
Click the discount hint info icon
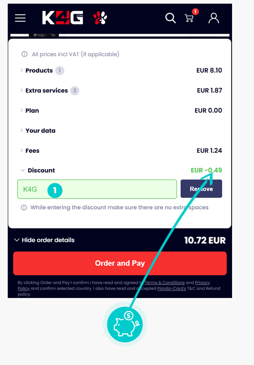pyautogui.click(x=24, y=207)
